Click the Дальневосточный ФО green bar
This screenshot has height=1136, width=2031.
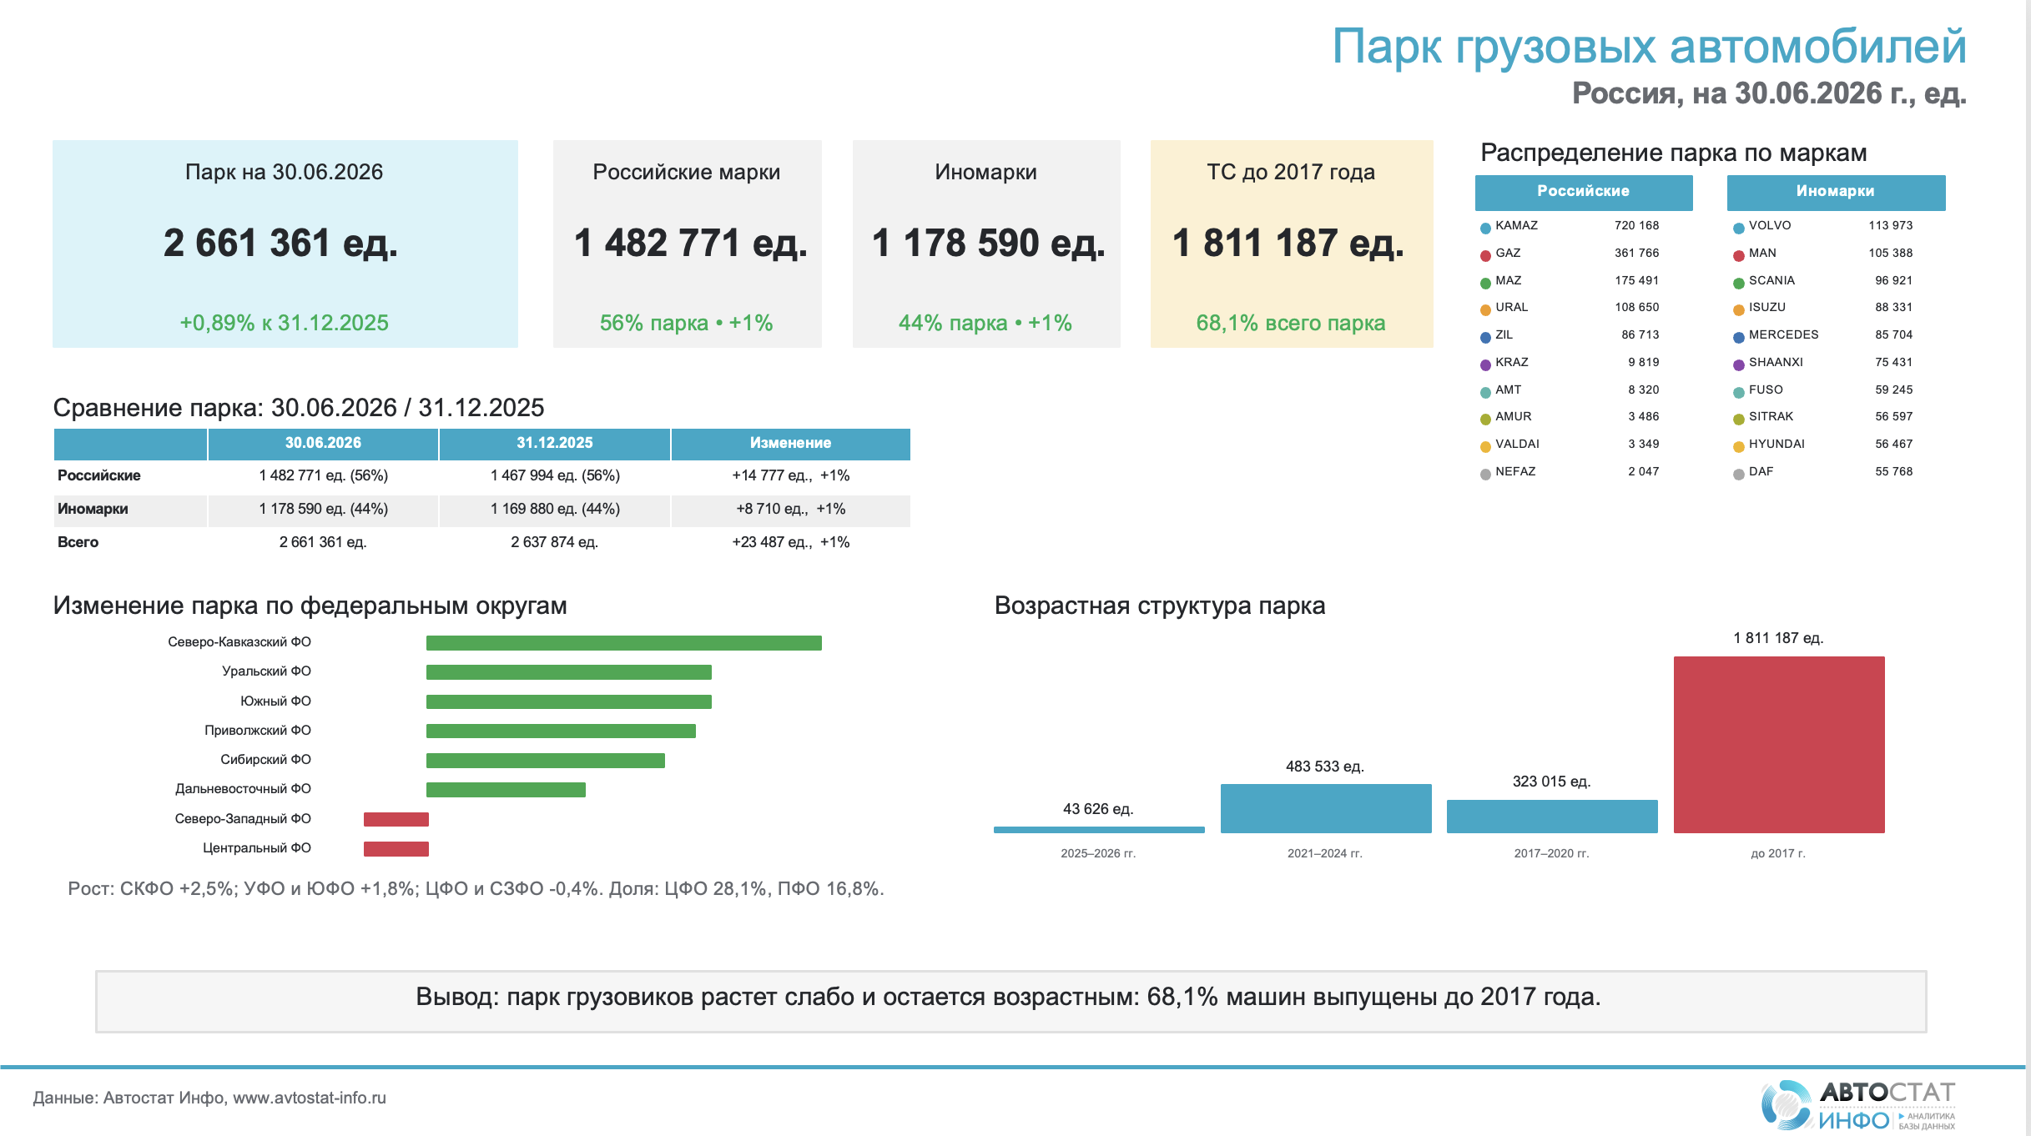click(x=506, y=790)
